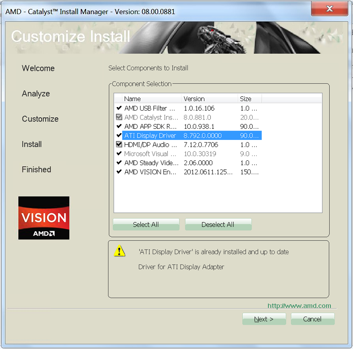Image resolution: width=353 pixels, height=349 pixels.
Task: Select the AMD Catalyst Ins... row name
Action: point(151,117)
